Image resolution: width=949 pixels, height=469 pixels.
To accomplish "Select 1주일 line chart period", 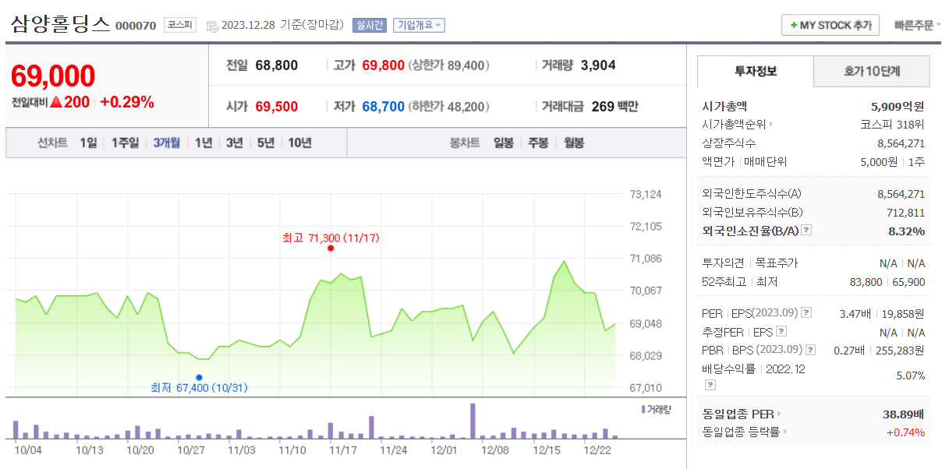I will pos(125,143).
